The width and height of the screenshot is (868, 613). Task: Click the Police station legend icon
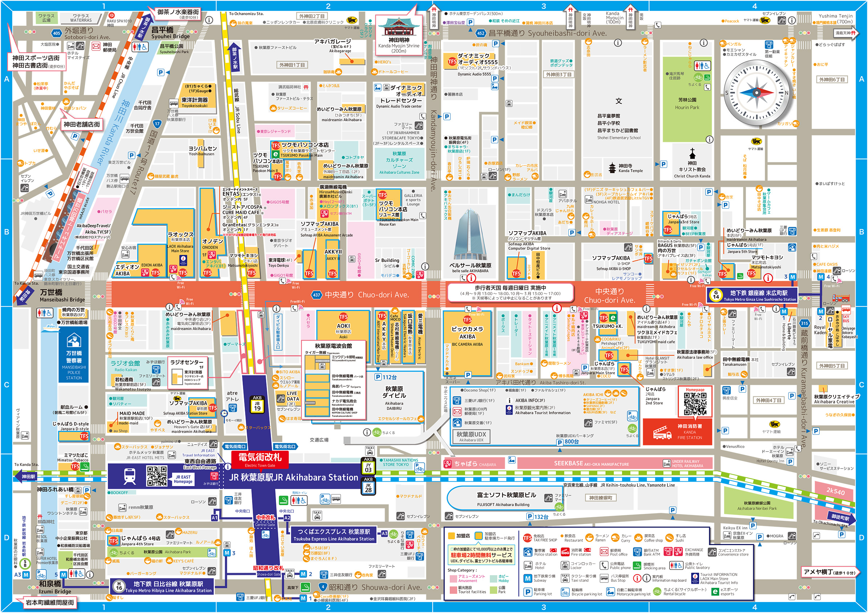(528, 552)
